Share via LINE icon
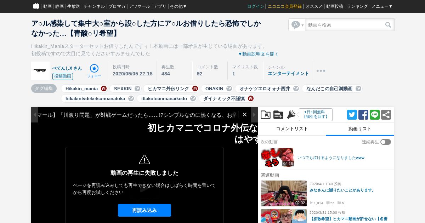Screen dimensions: 425x223 coord(375,115)
